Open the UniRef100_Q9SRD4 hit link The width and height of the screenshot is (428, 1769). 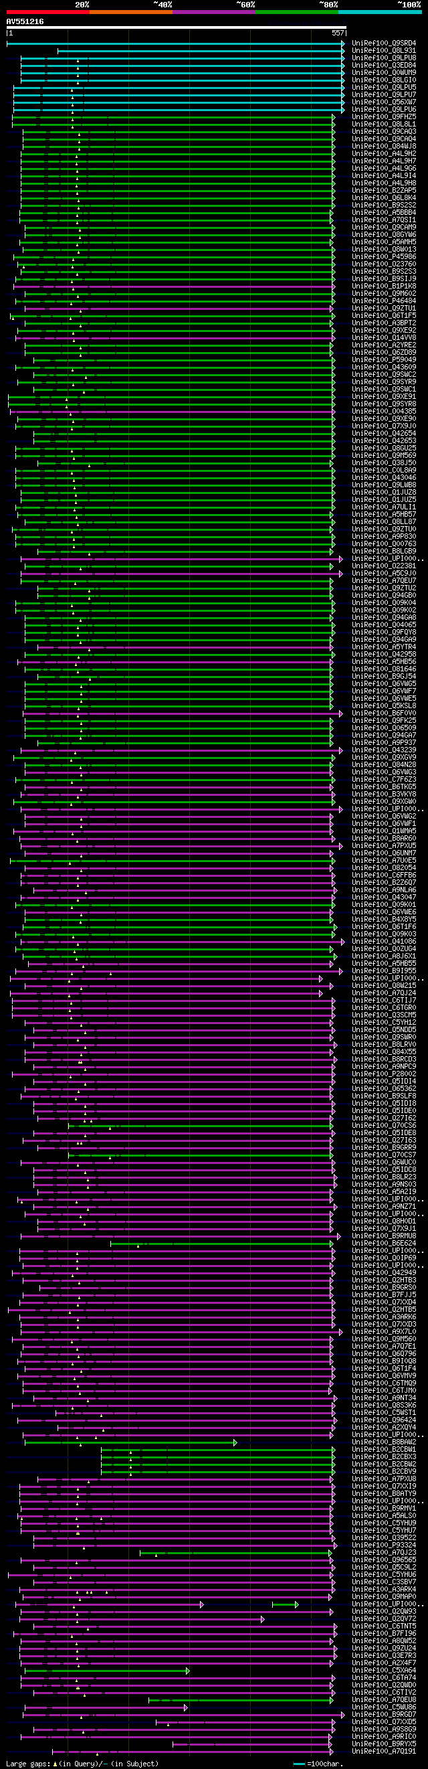[x=384, y=44]
